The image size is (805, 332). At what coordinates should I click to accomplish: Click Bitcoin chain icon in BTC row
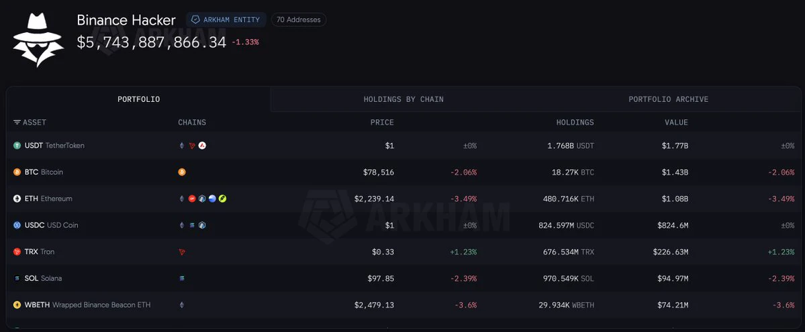[x=182, y=172]
